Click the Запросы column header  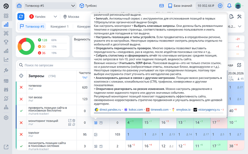click(x=36, y=76)
